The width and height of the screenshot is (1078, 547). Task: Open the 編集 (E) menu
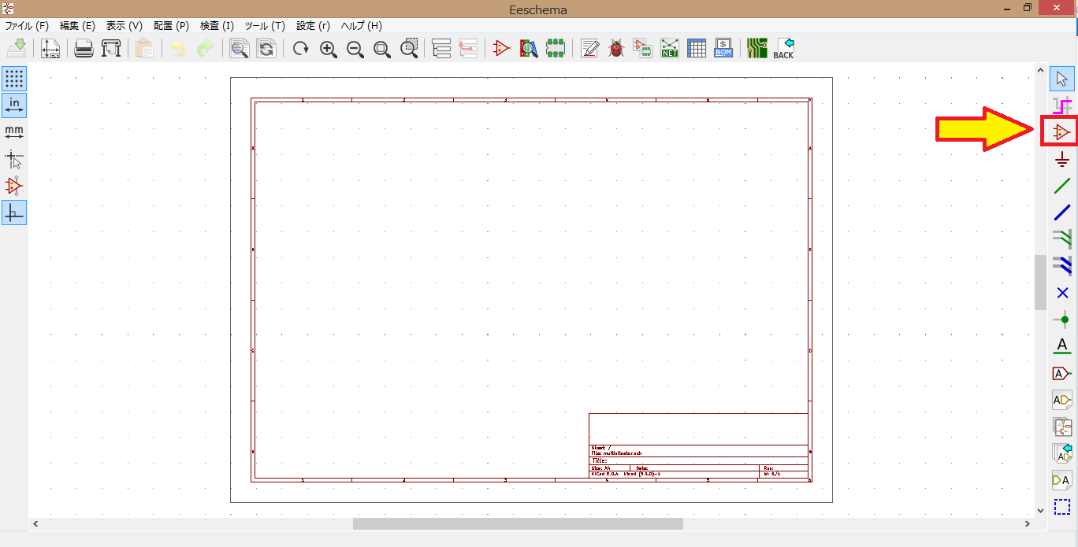(x=77, y=26)
